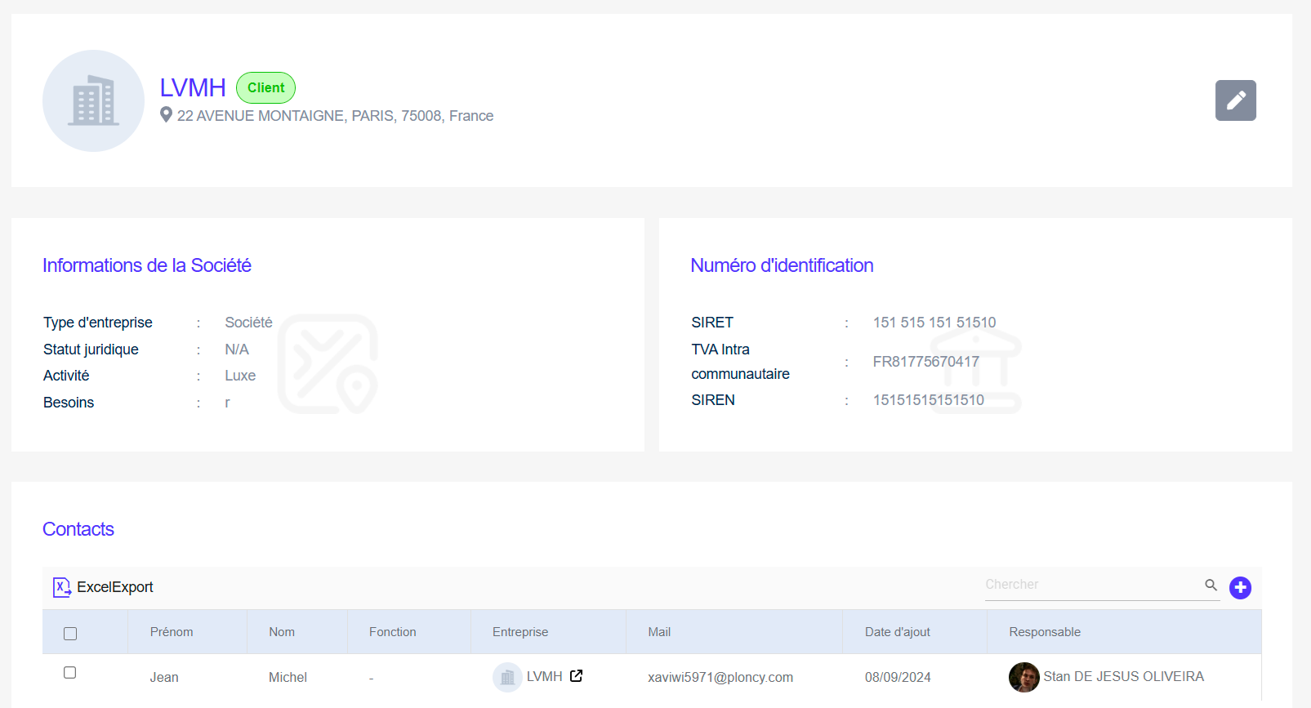Click the SIREN value 15151515151510
Screen dimensions: 1311x708
(928, 400)
